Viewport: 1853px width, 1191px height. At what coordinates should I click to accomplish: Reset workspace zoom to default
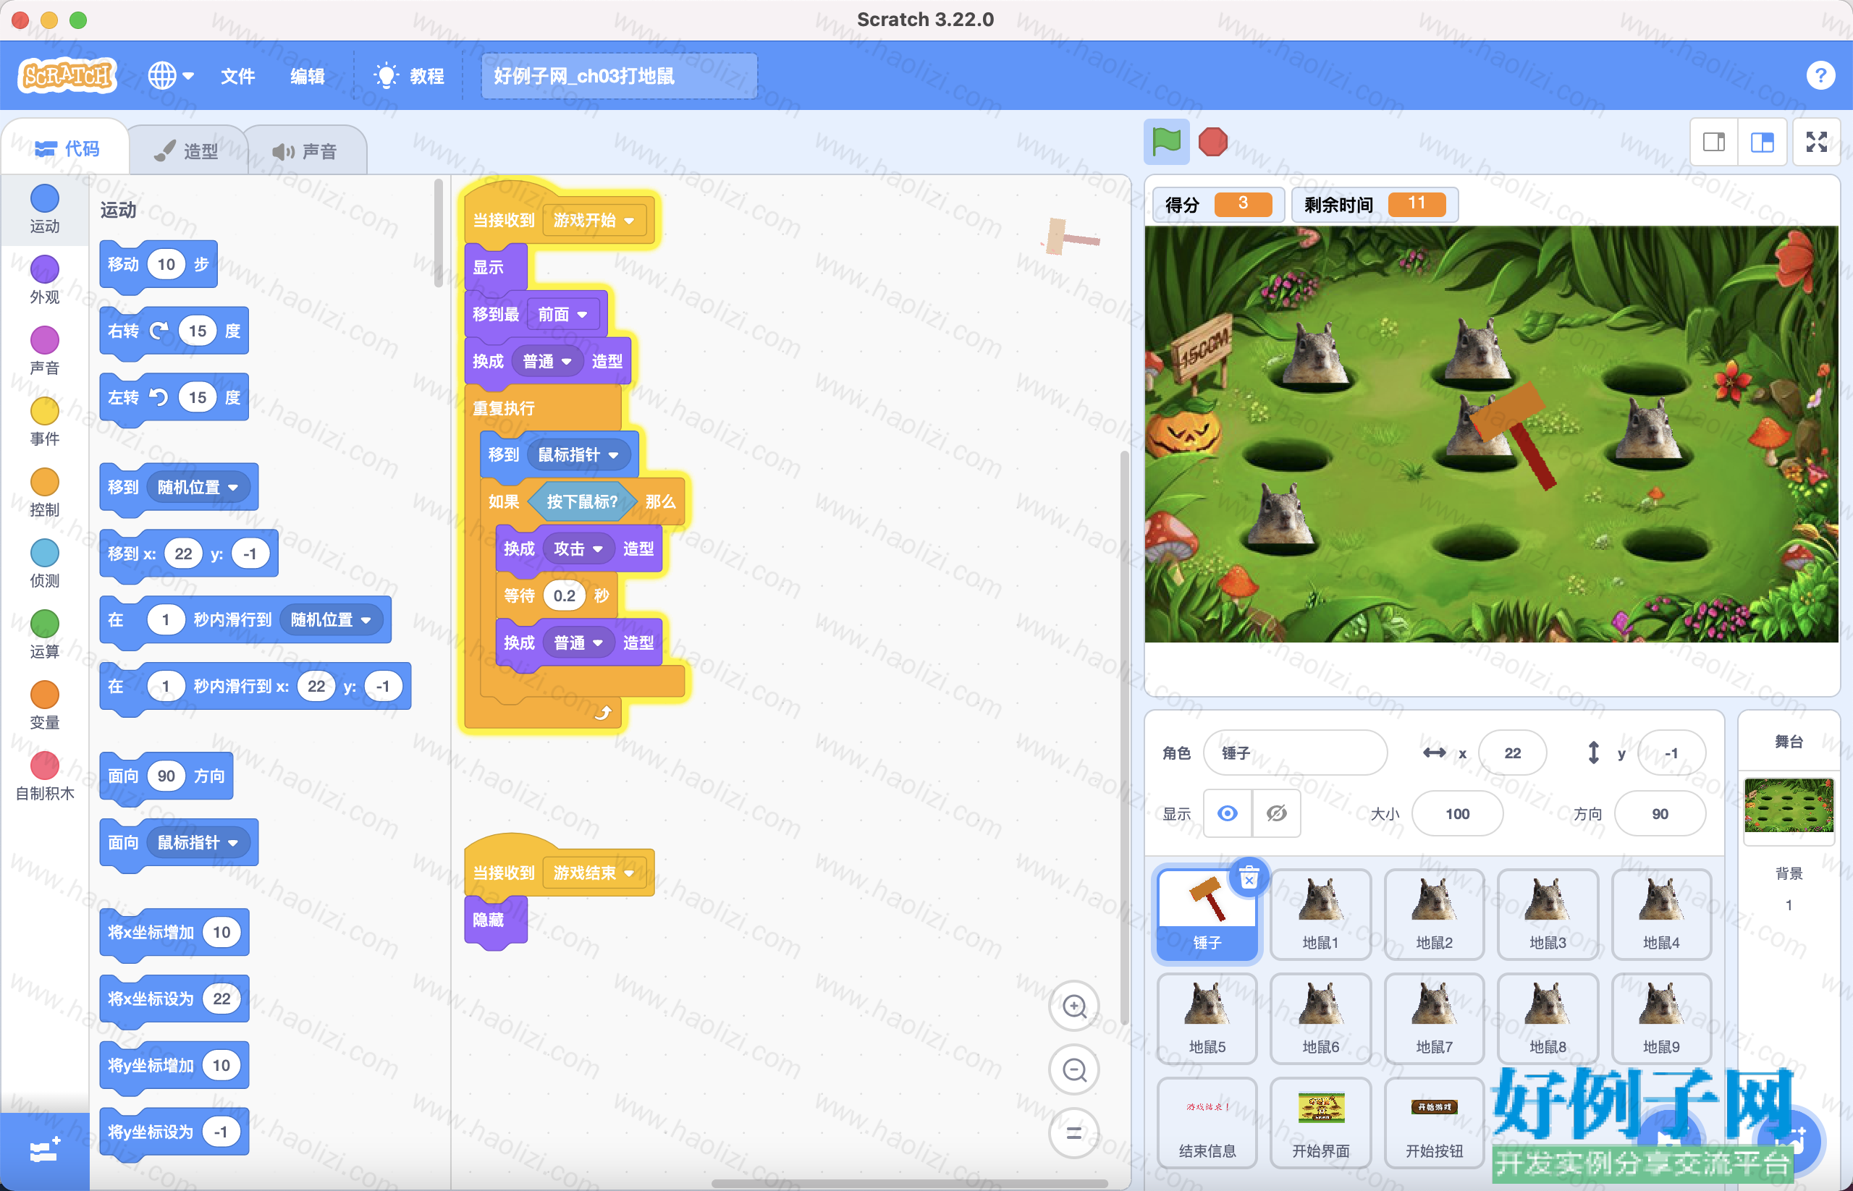click(x=1074, y=1133)
